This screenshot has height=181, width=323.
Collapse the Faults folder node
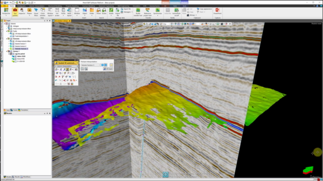(x=7, y=31)
